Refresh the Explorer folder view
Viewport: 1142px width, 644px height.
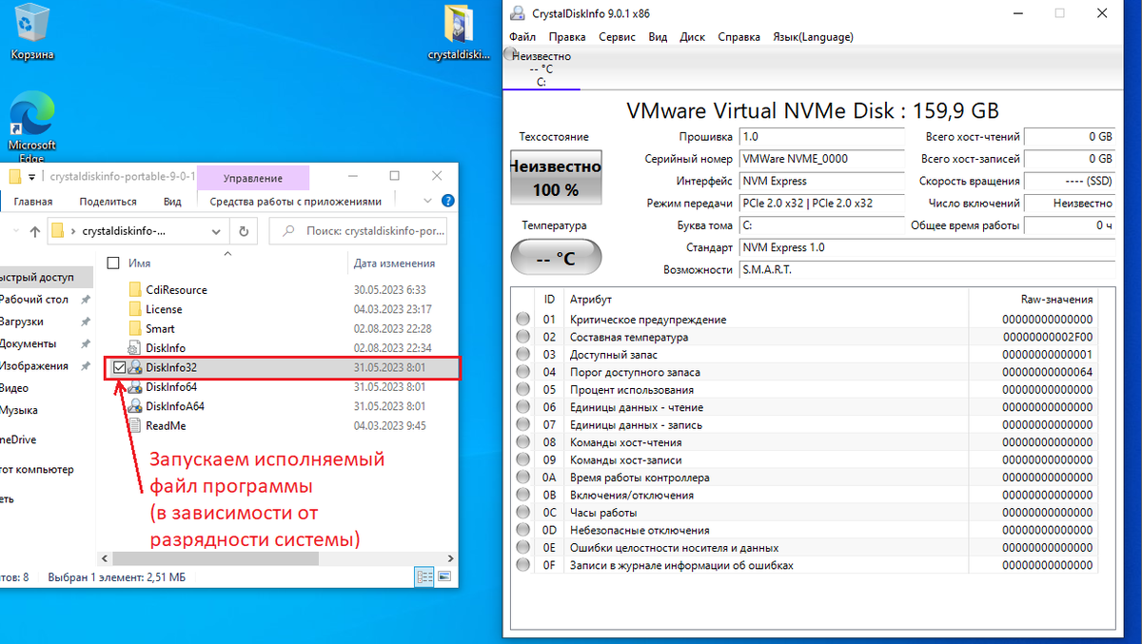click(244, 230)
